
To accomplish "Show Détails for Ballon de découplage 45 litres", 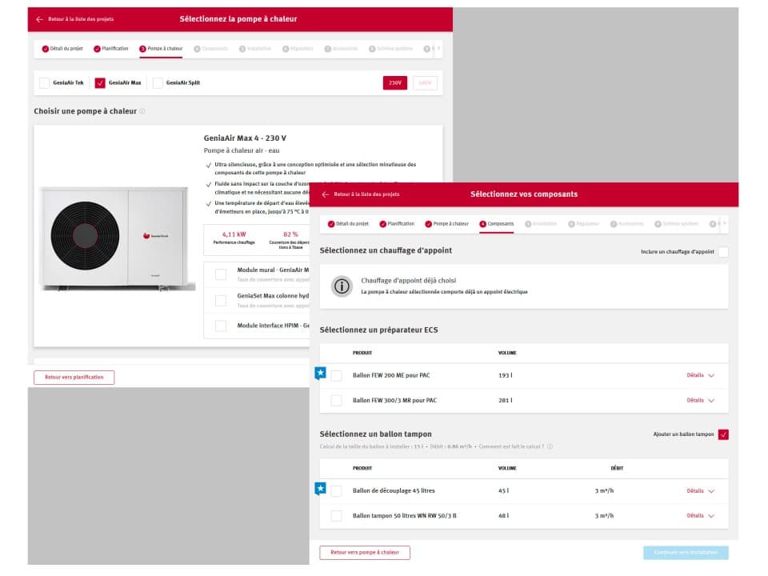I will (700, 491).
